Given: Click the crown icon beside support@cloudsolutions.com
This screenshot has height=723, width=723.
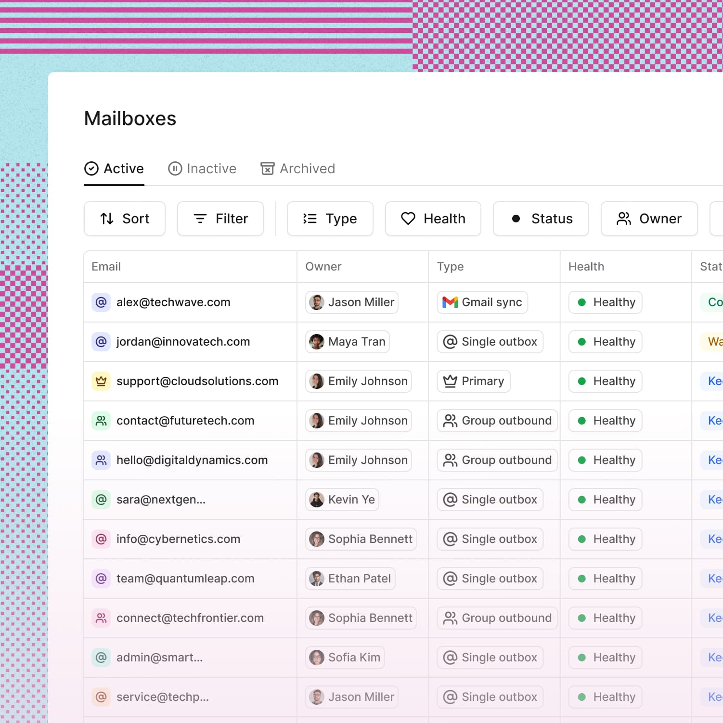Looking at the screenshot, I should pyautogui.click(x=101, y=381).
